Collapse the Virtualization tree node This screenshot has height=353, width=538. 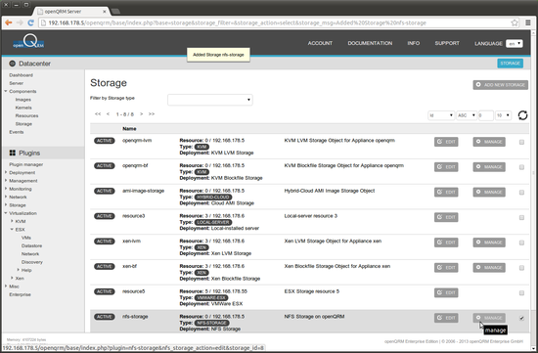6,213
